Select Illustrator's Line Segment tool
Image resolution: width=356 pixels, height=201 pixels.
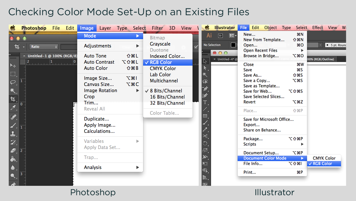pyautogui.click(x=205, y=109)
